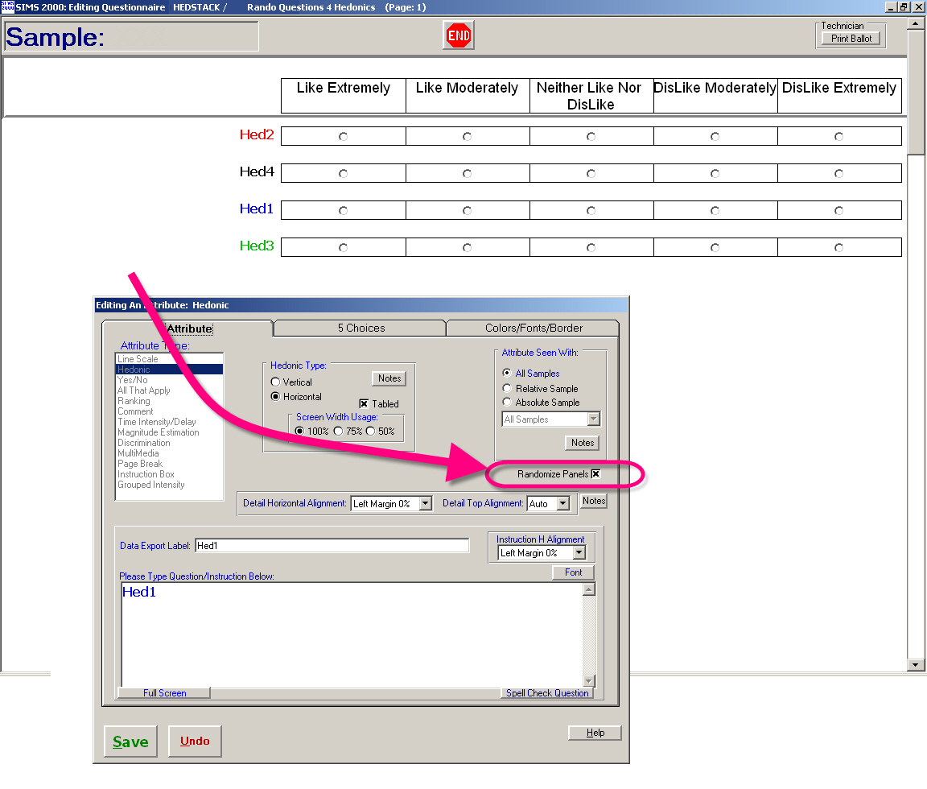Select Comment attribute type

[x=169, y=411]
